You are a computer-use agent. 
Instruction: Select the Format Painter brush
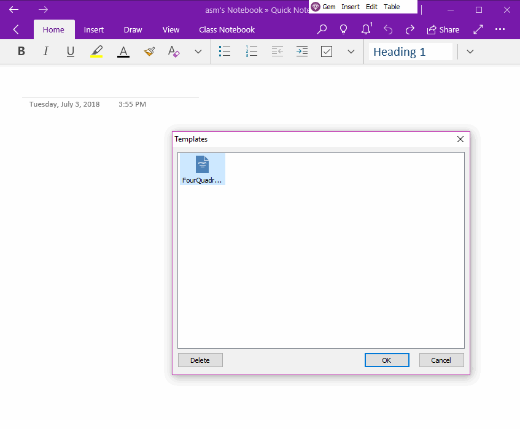point(149,51)
